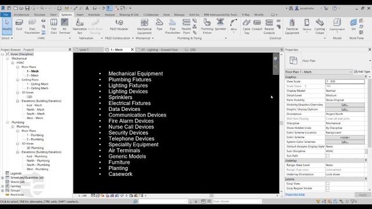Save the project from quick access toolbar
Image resolution: width=372 pixels, height=209 pixels.
(27, 8)
